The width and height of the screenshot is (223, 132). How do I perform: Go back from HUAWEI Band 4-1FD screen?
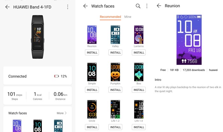pos(7,7)
